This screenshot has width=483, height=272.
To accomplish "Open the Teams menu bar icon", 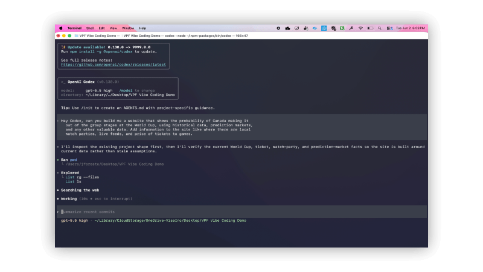I will pos(306,28).
